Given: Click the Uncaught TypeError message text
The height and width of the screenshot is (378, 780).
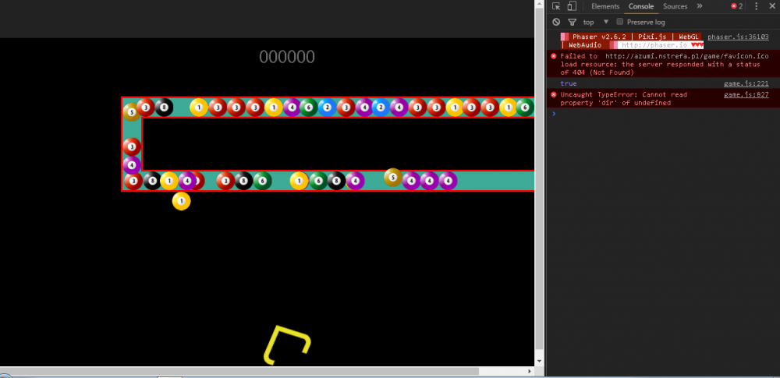Looking at the screenshot, I should 623,98.
